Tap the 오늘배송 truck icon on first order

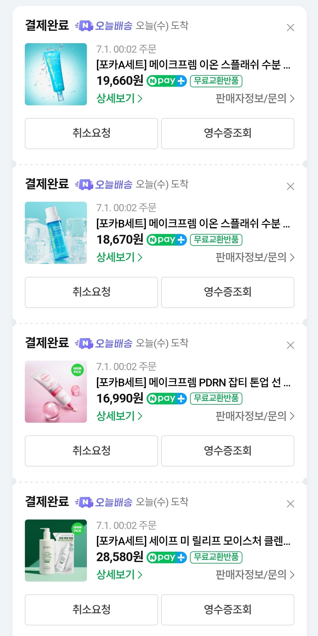84,26
